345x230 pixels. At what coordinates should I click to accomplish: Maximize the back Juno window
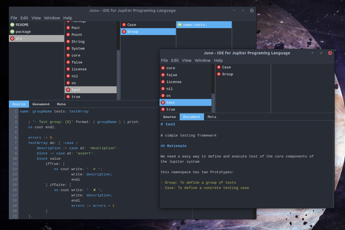click(x=243, y=10)
